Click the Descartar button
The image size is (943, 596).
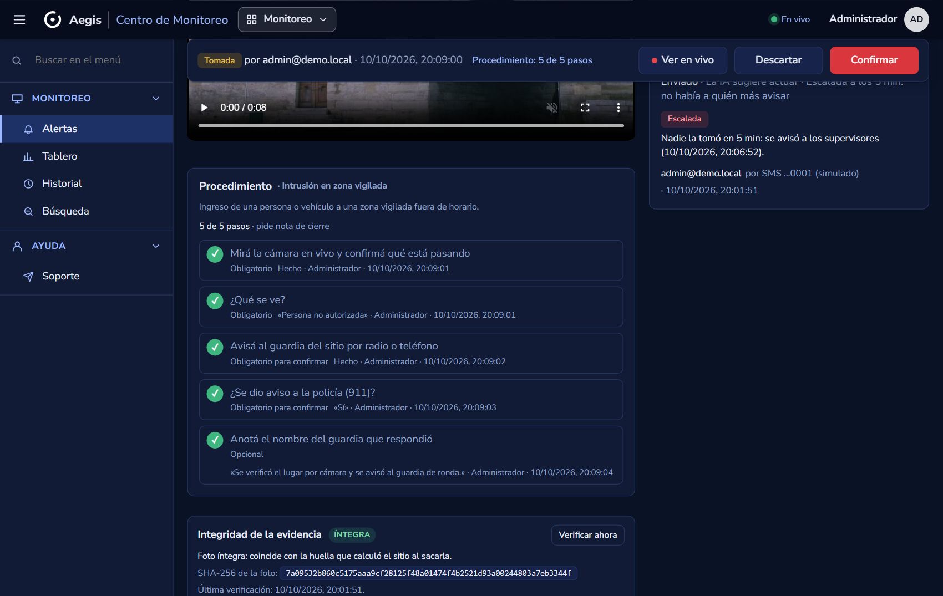(x=778, y=60)
